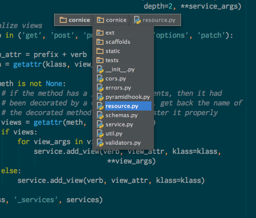Image resolution: width=256 pixels, height=218 pixels.
Task: Open validators.py from the list
Action: point(123,143)
